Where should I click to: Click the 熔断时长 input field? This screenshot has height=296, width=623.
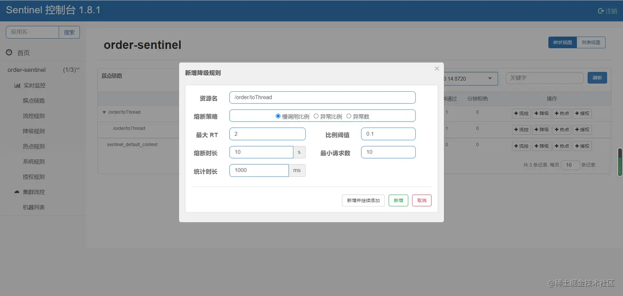[x=261, y=152]
